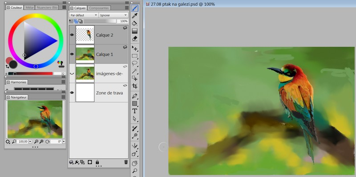Open the Navigateur settings gear menu
This screenshot has width=356, height=177.
8,142
